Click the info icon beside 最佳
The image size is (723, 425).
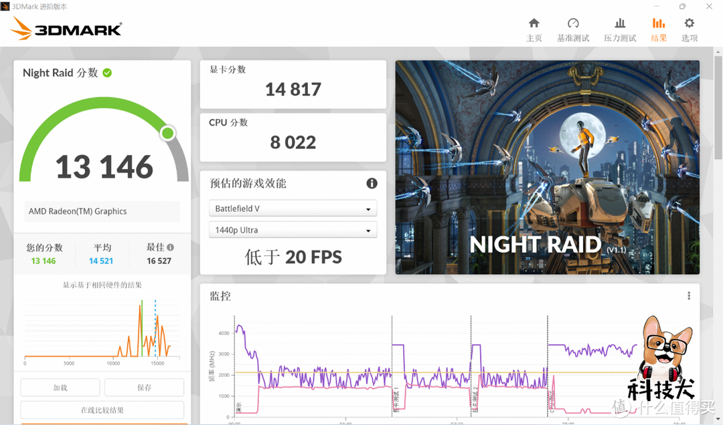click(x=171, y=247)
